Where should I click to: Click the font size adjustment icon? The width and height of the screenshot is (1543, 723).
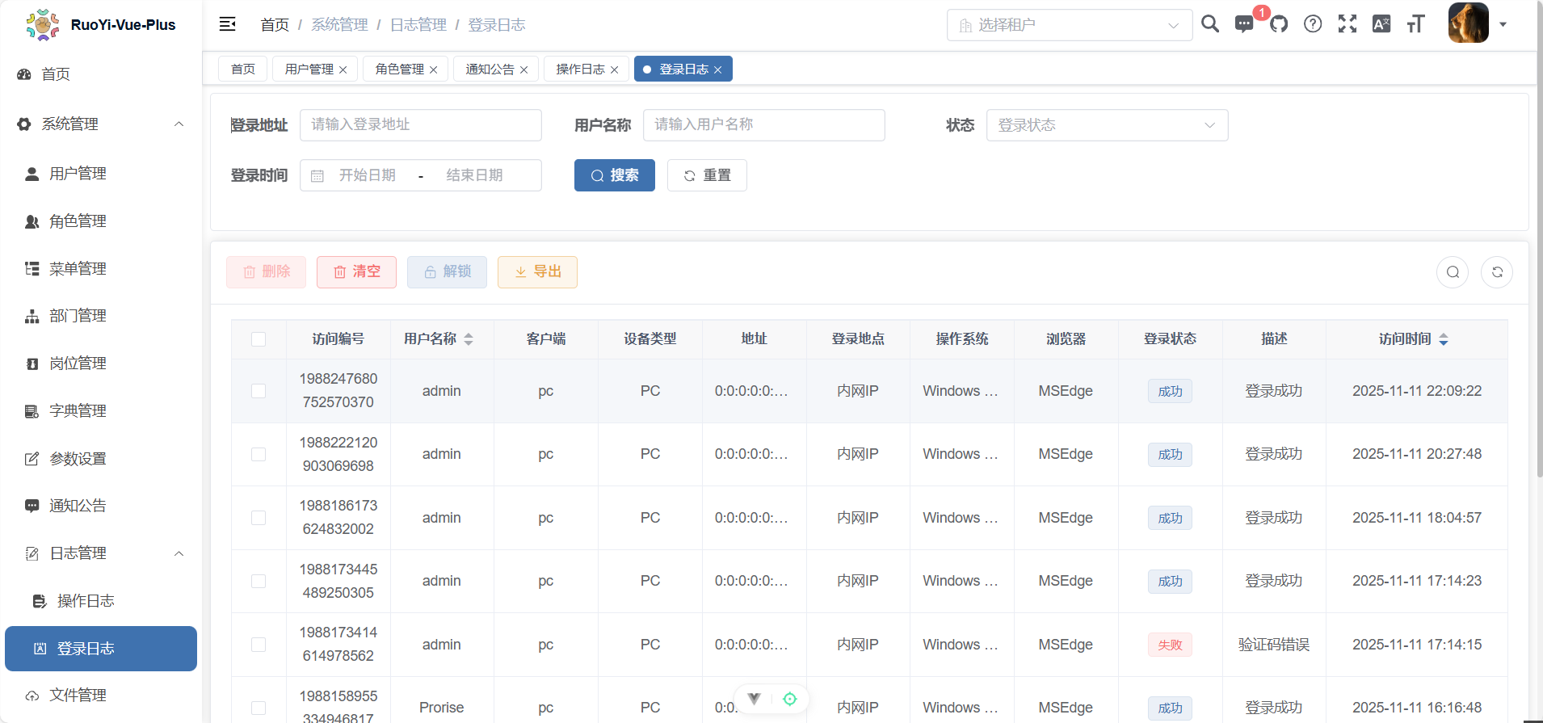[1415, 24]
